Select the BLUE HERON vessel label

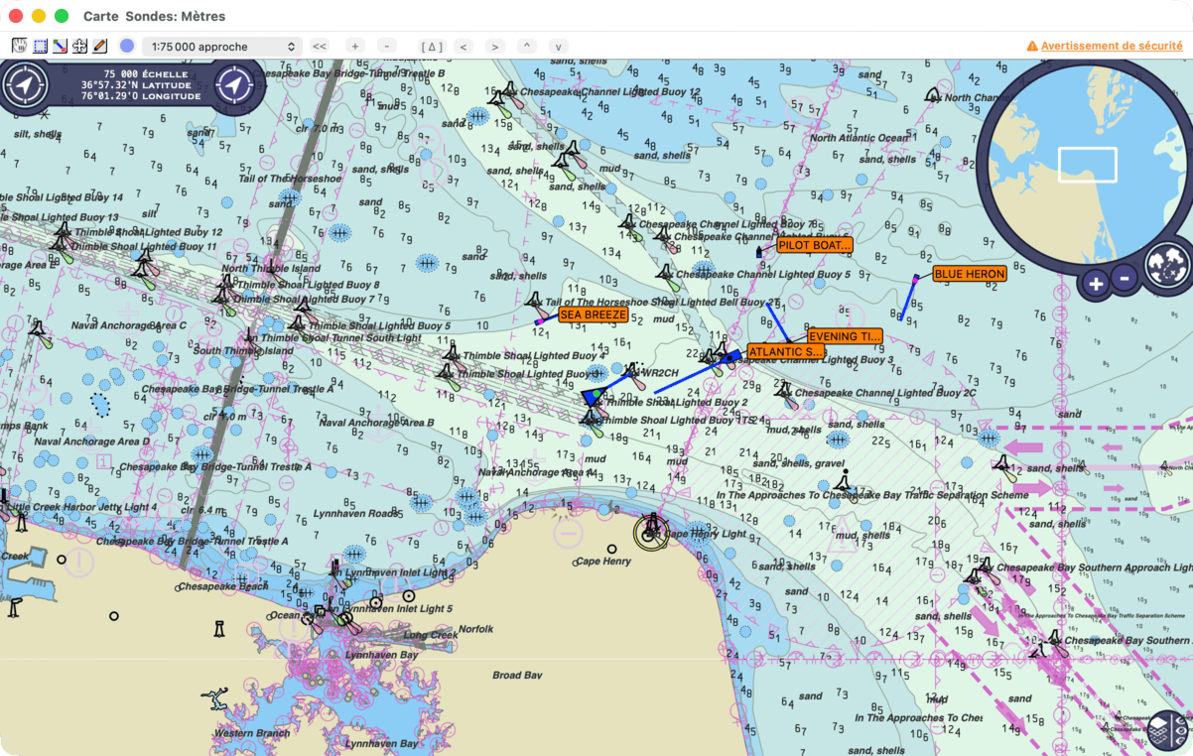pyautogui.click(x=970, y=274)
